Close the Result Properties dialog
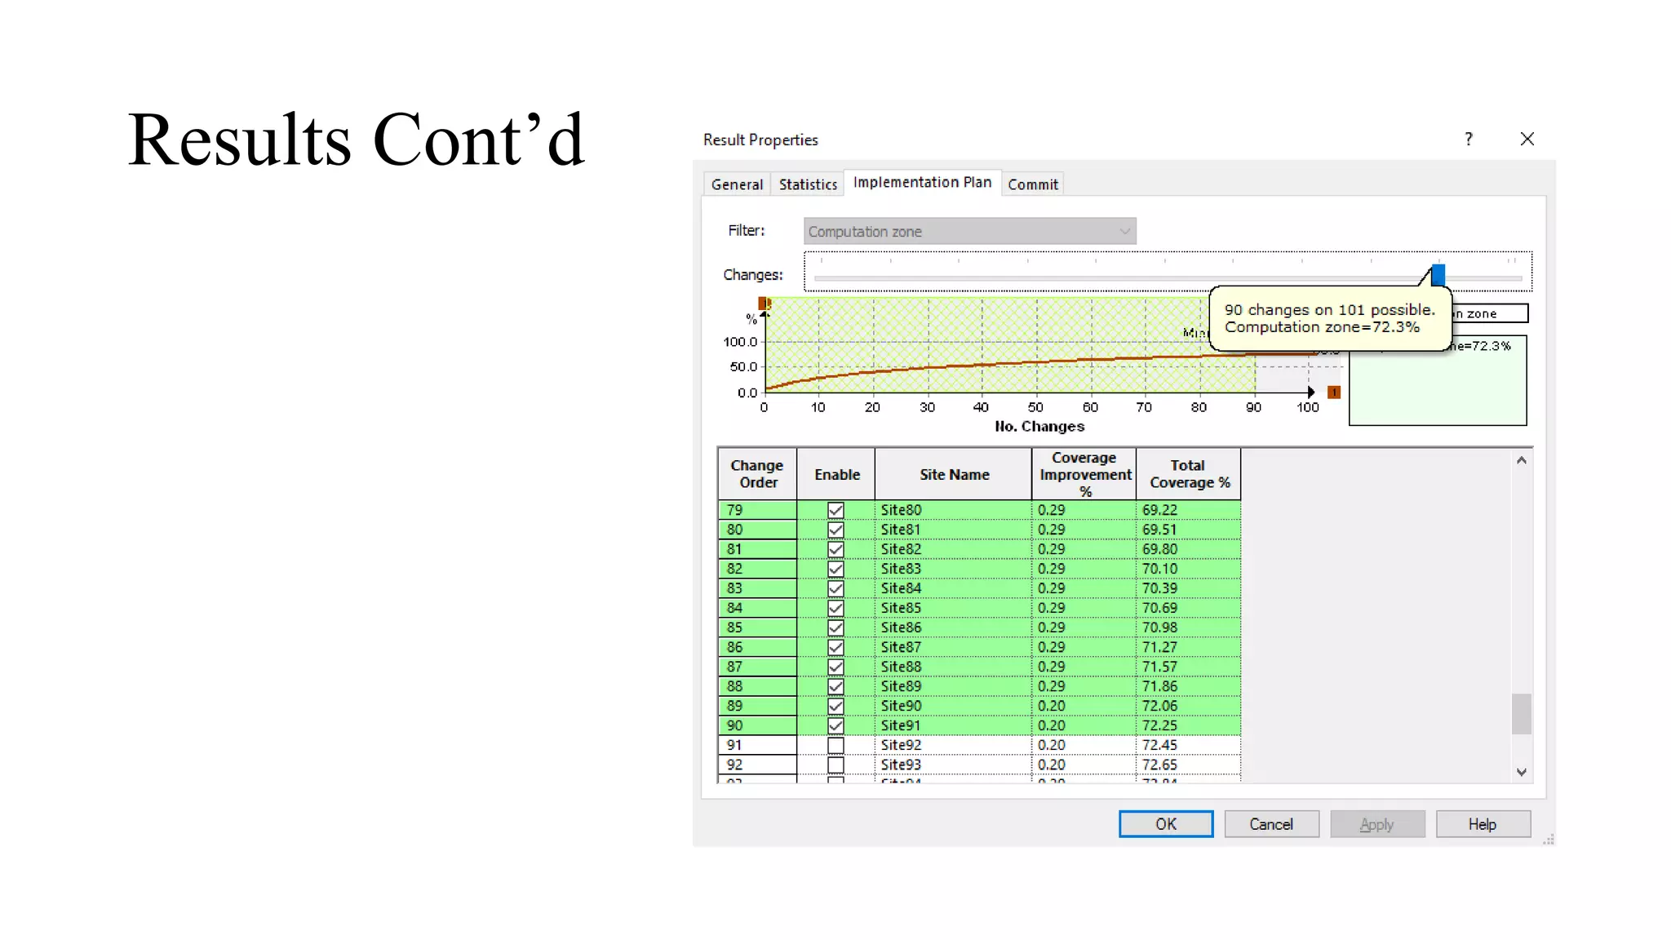 [x=1527, y=139]
